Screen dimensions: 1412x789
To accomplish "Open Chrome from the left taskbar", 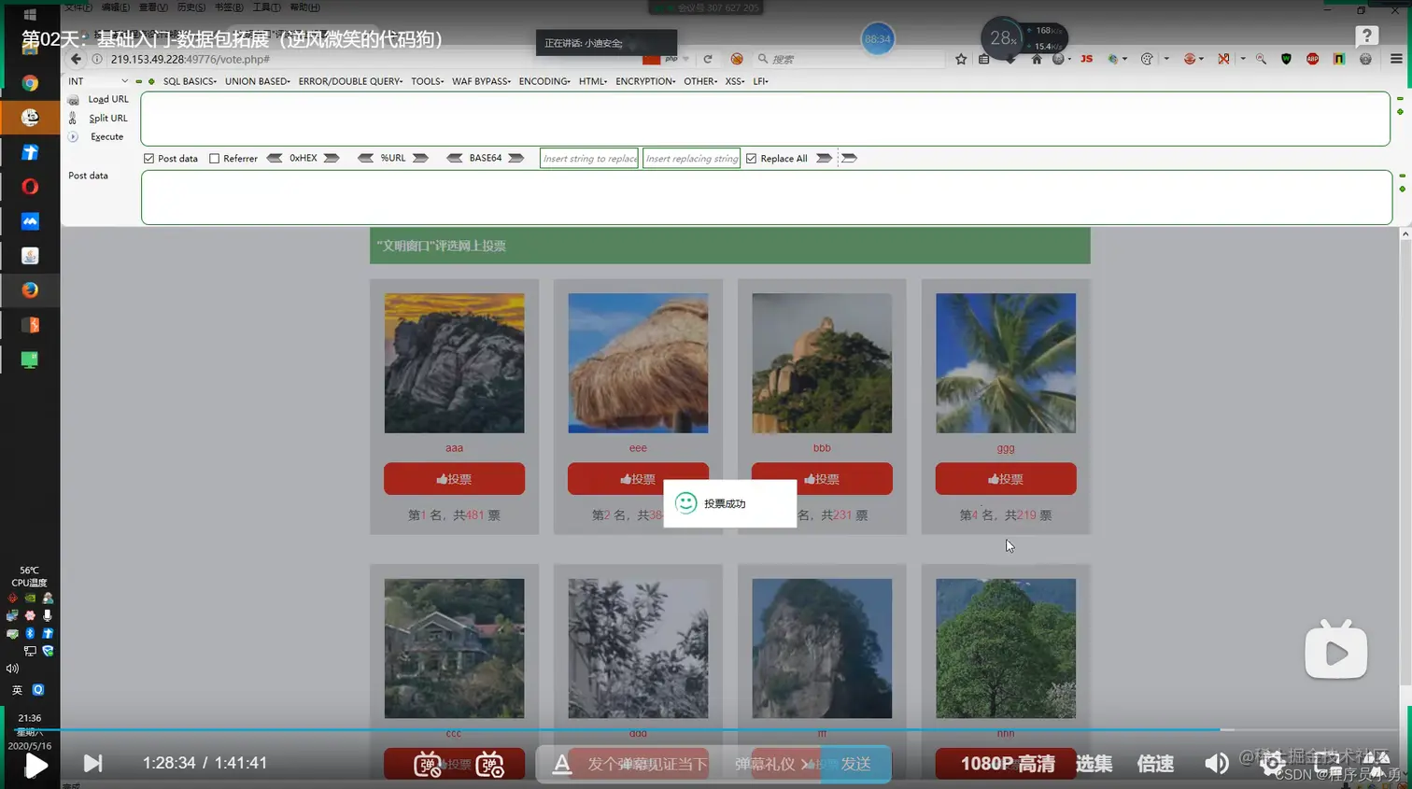I will coord(30,83).
